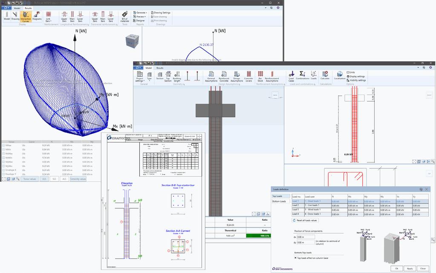Open Display settings
This screenshot has height=273, width=436.
pos(355,76)
